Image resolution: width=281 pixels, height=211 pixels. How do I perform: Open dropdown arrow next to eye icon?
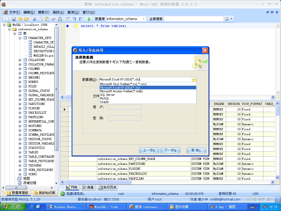coord(231,19)
